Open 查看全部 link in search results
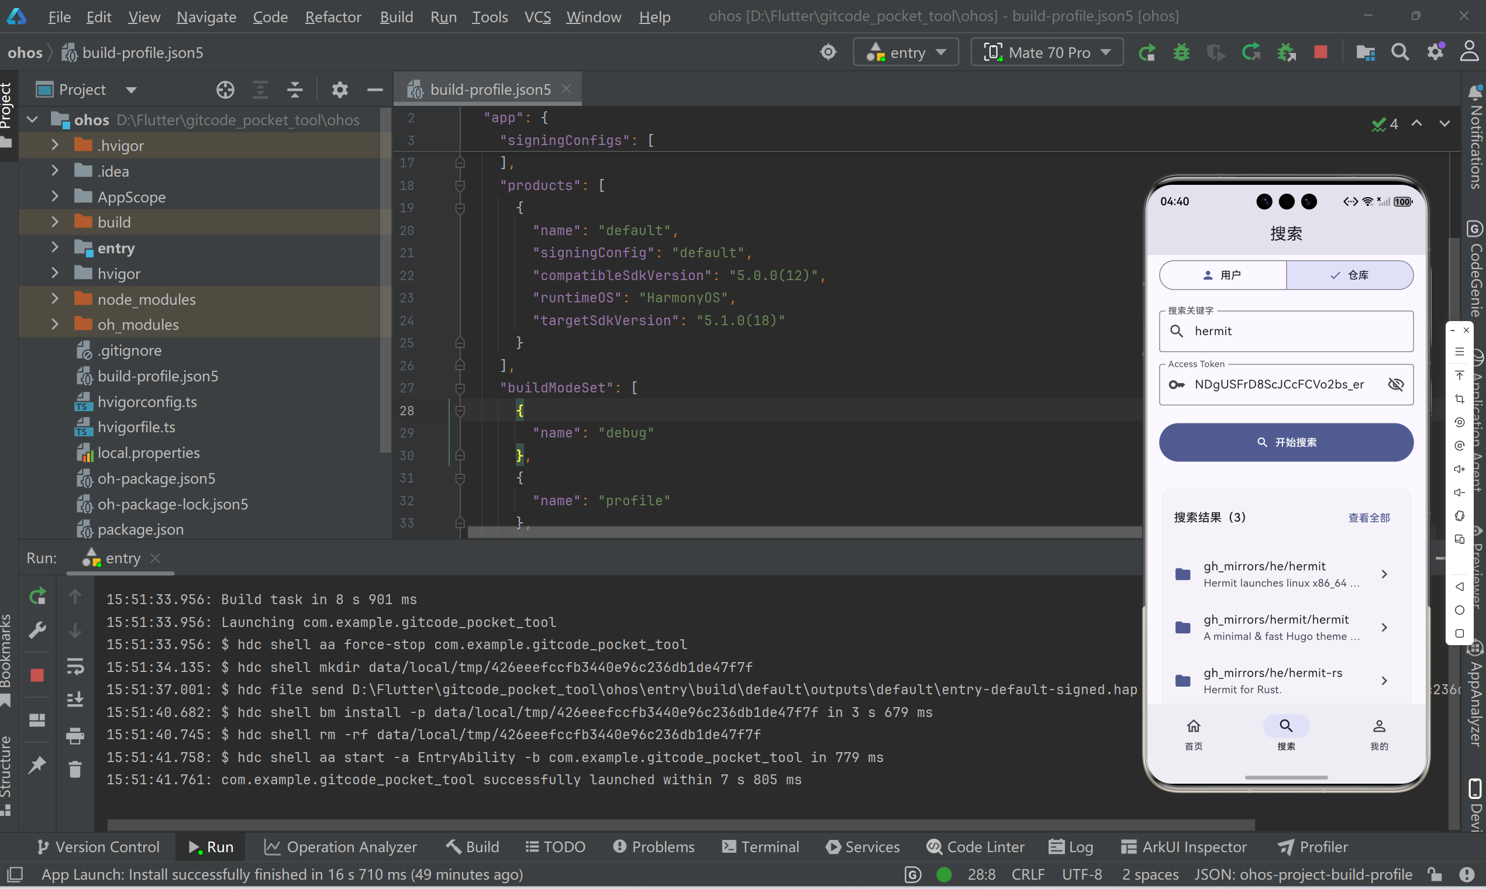 (1369, 517)
